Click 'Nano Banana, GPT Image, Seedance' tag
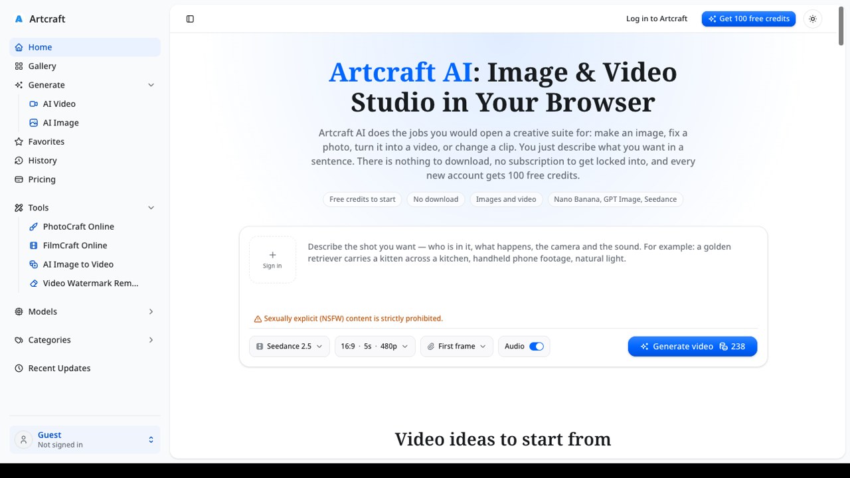 point(615,199)
